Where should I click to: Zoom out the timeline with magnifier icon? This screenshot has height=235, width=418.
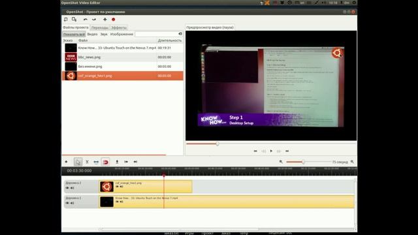281,162
